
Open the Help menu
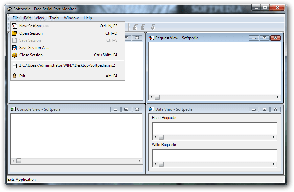[88, 18]
